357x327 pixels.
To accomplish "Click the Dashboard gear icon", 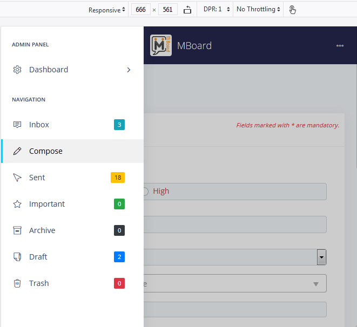I will coord(17,70).
